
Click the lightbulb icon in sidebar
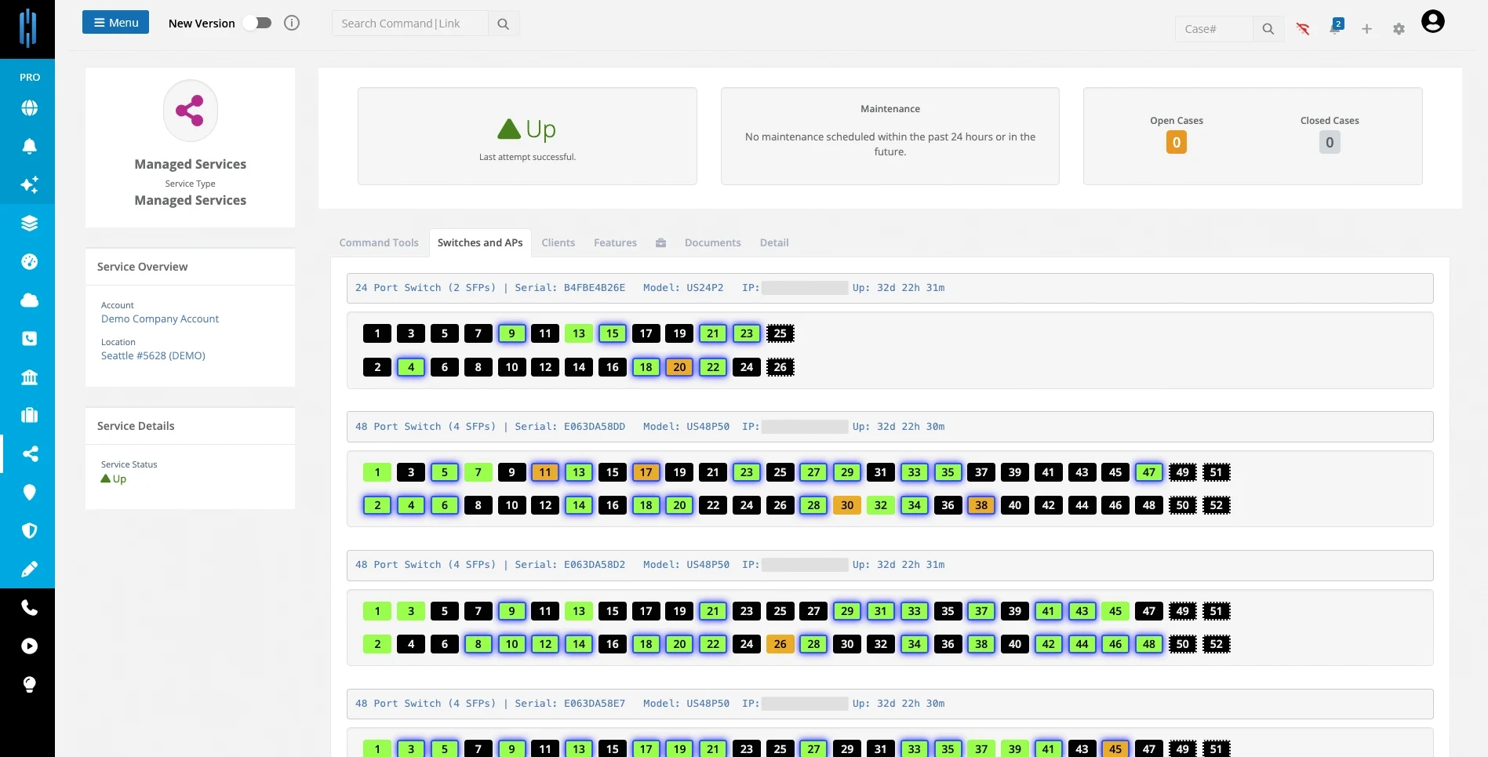point(29,685)
